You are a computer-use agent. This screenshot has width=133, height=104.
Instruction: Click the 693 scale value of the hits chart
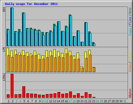tap(4, 9)
